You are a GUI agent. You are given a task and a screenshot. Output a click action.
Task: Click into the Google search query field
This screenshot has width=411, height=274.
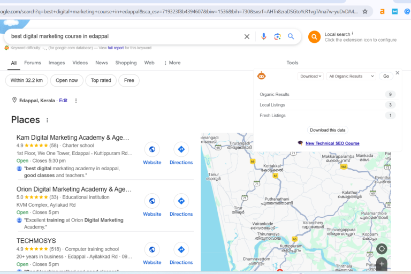point(126,36)
